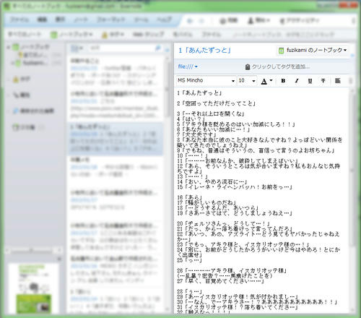Image resolution: width=361 pixels, height=318 pixels.
Task: Apply strikethrough formatting in the note editor
Action: [323, 81]
